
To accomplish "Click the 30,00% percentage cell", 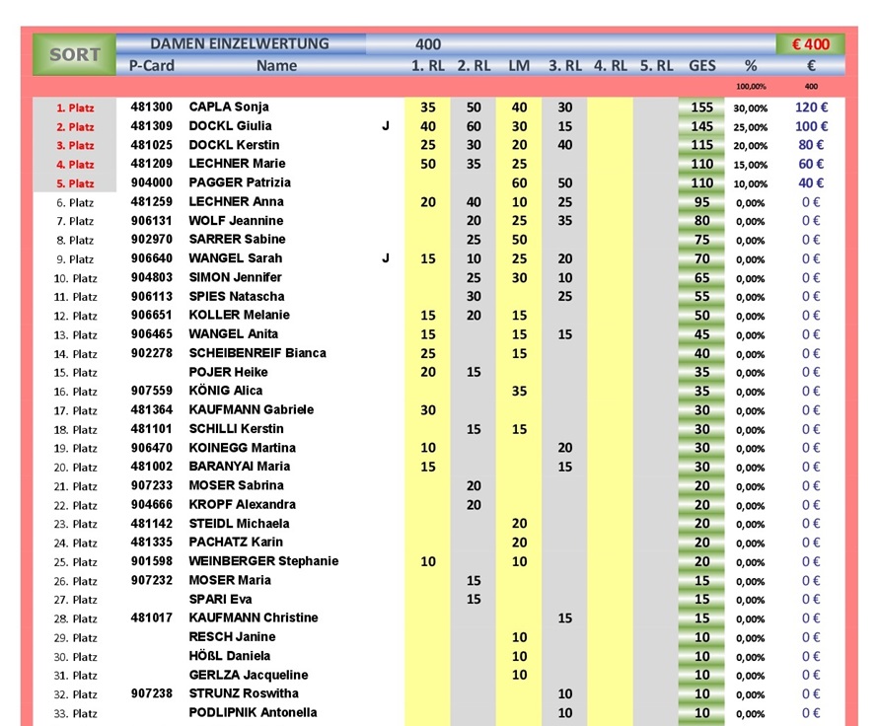I will click(x=751, y=109).
